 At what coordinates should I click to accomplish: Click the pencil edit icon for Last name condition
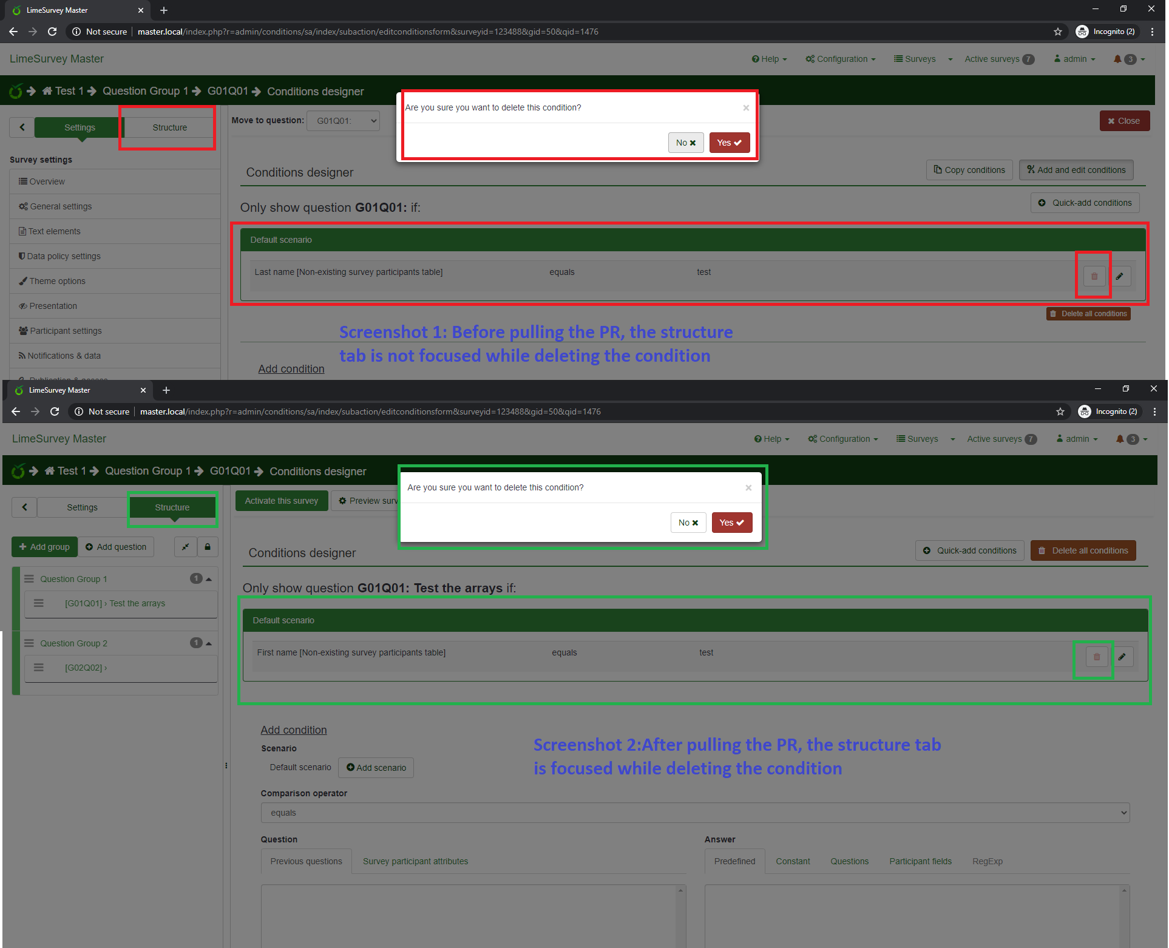click(1120, 276)
